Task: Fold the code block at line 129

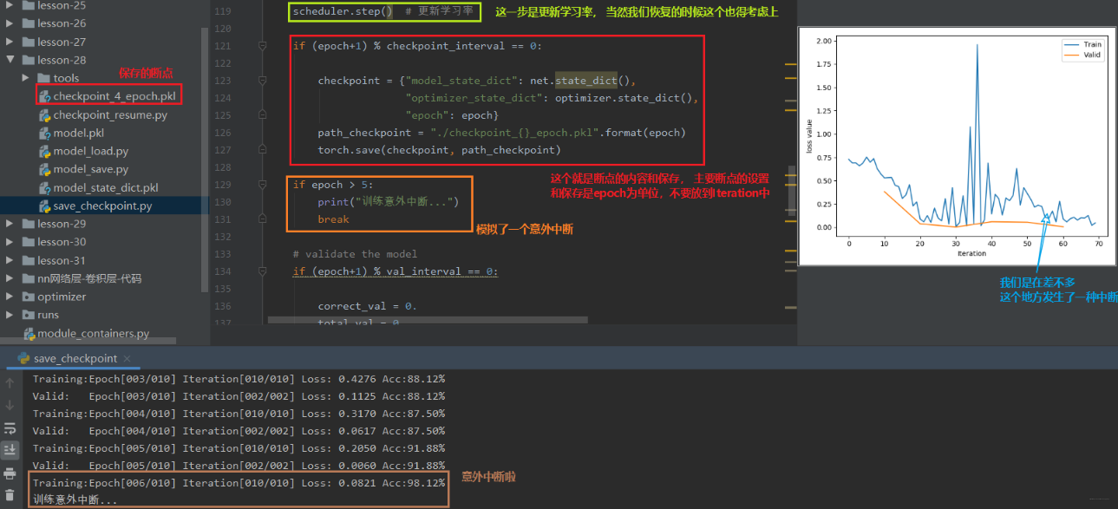Action: click(x=262, y=185)
